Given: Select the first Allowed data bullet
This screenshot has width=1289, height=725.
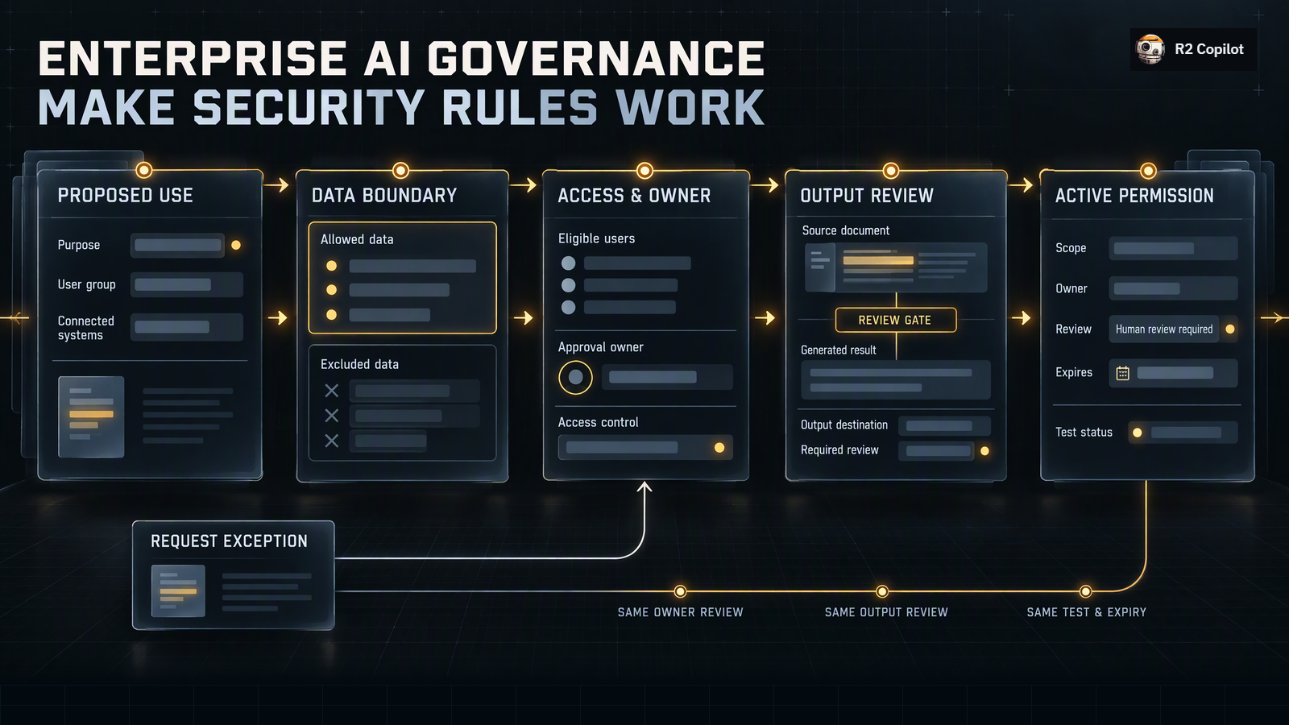Looking at the screenshot, I should pos(331,266).
